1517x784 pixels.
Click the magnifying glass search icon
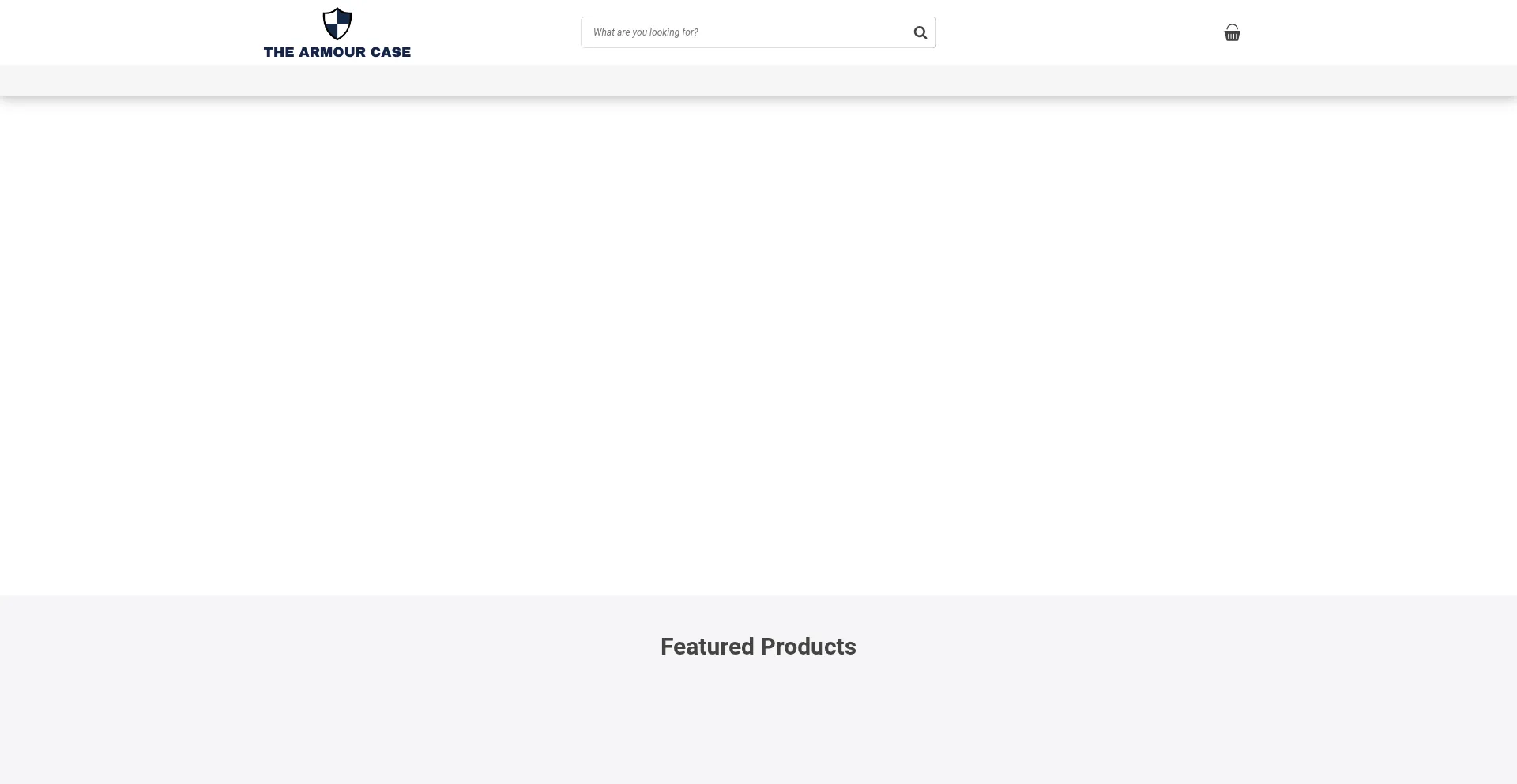pos(920,32)
